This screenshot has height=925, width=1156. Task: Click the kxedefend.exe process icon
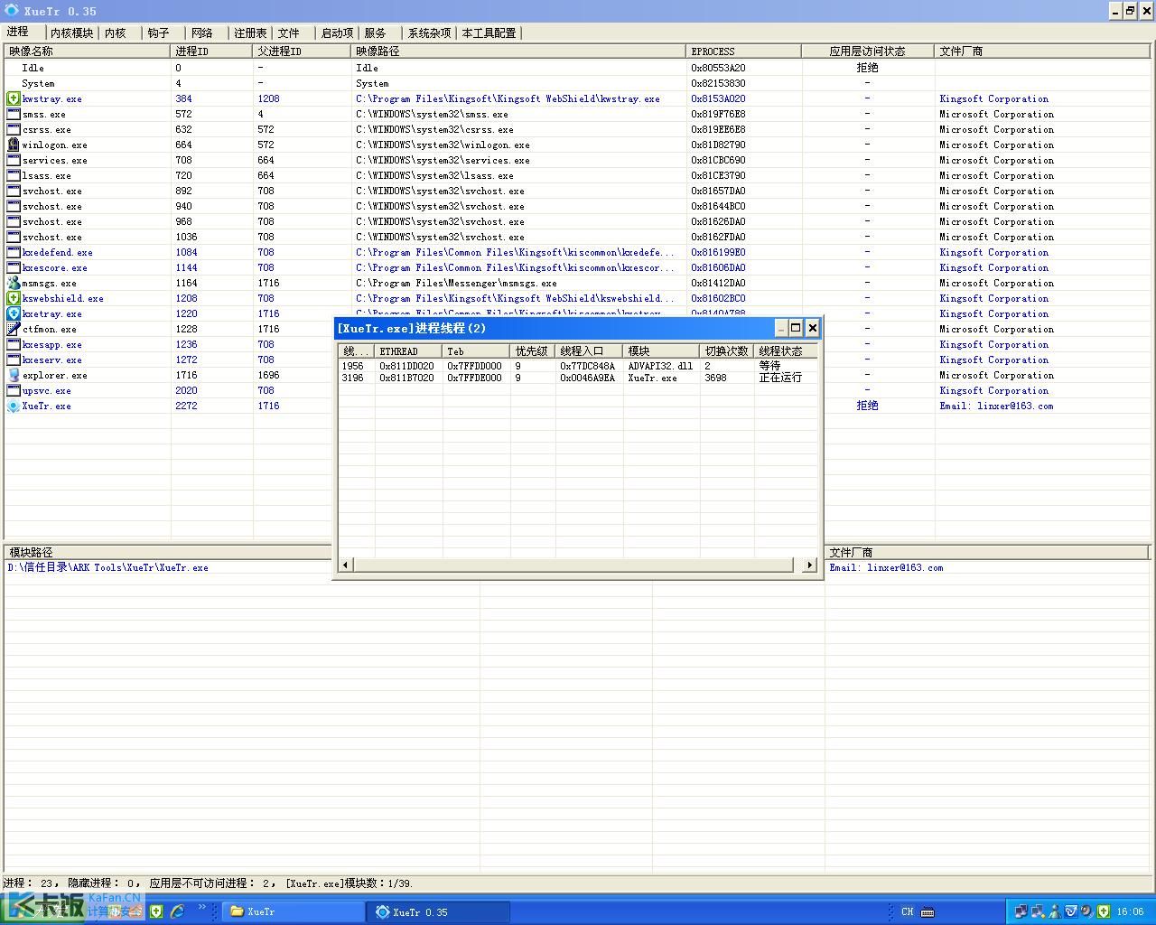coord(14,252)
